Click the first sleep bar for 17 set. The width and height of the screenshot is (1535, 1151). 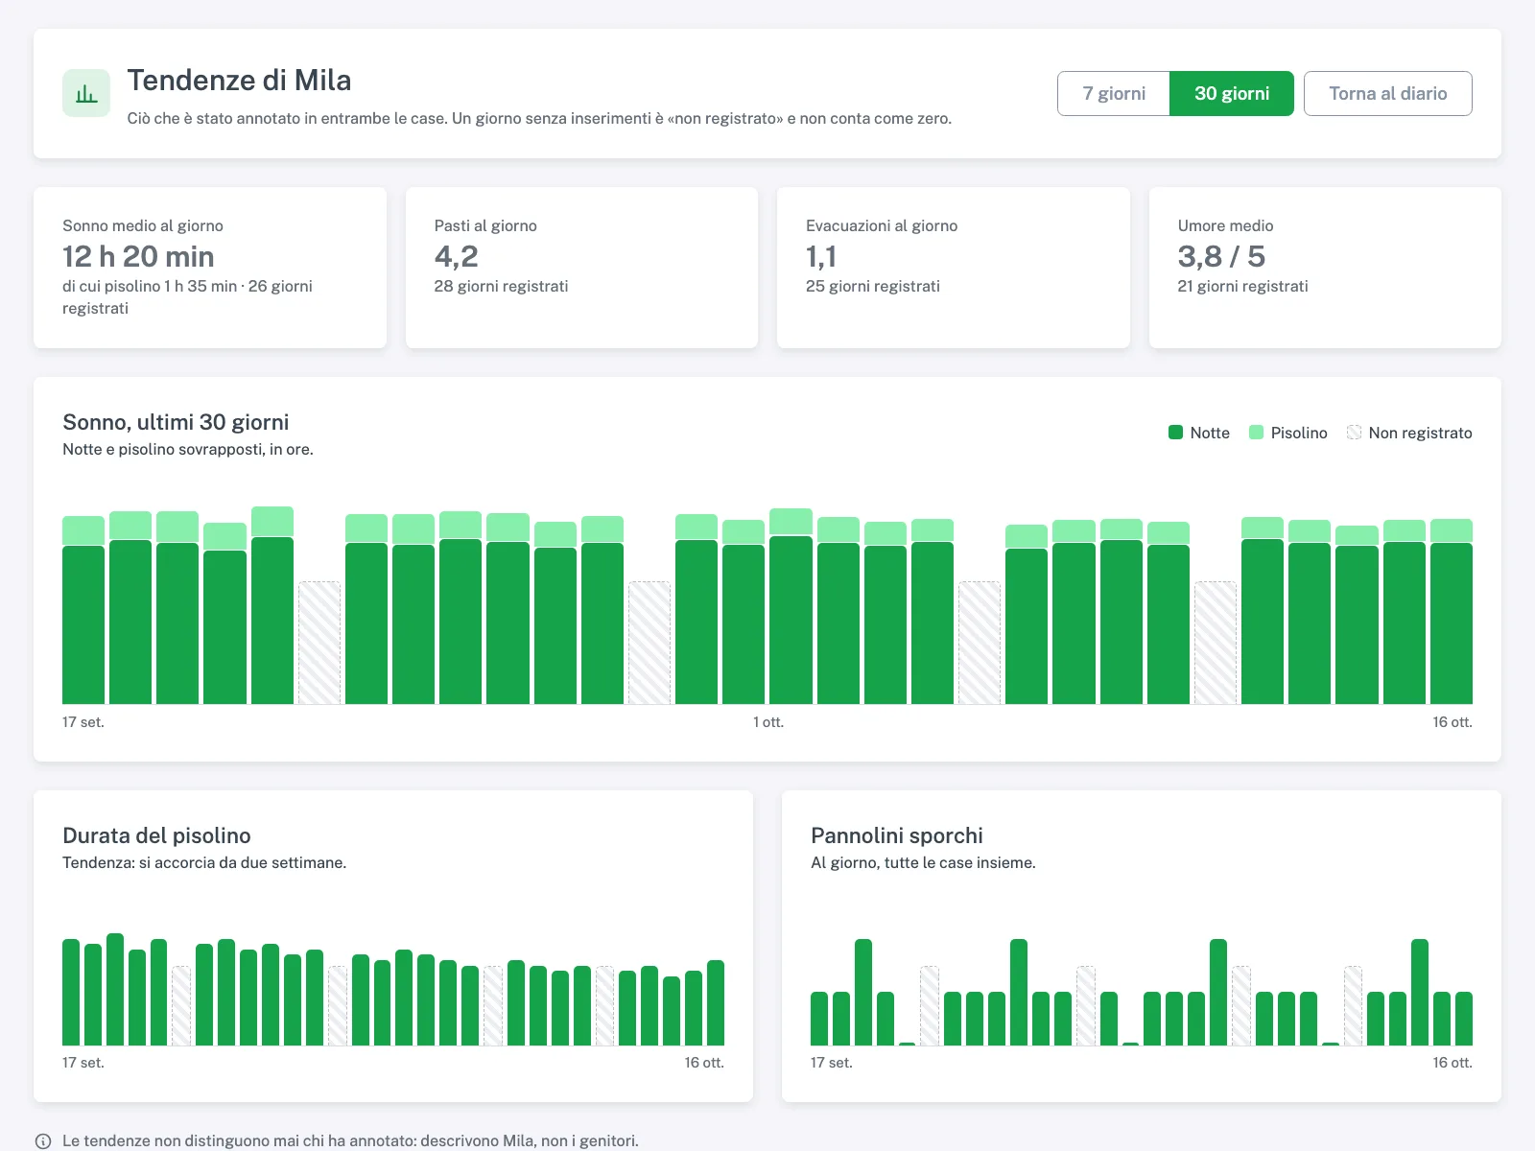pyautogui.click(x=83, y=610)
